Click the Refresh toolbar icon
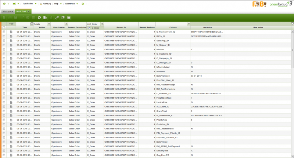The height and width of the screenshot is (158, 294). (39, 17)
